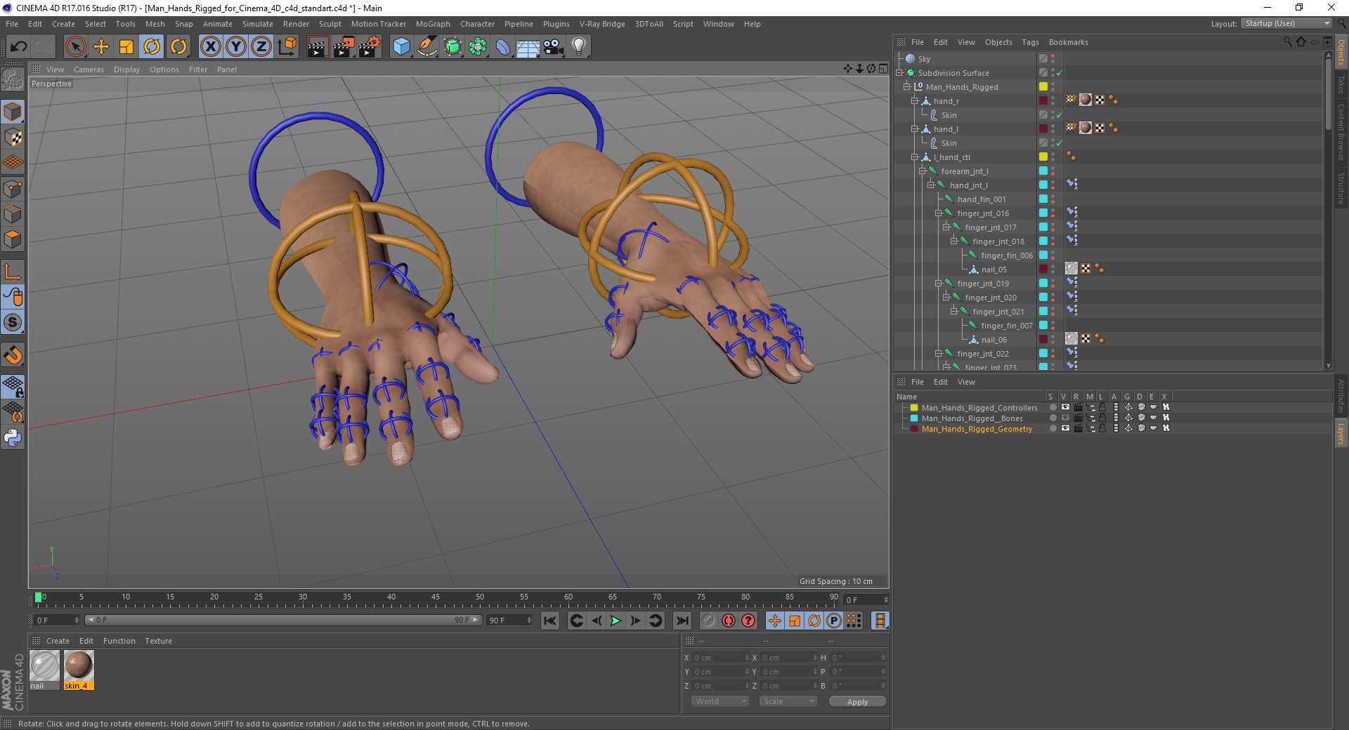Open the Scale mode dropdown
Screen dimensions: 1349x730
coord(788,701)
